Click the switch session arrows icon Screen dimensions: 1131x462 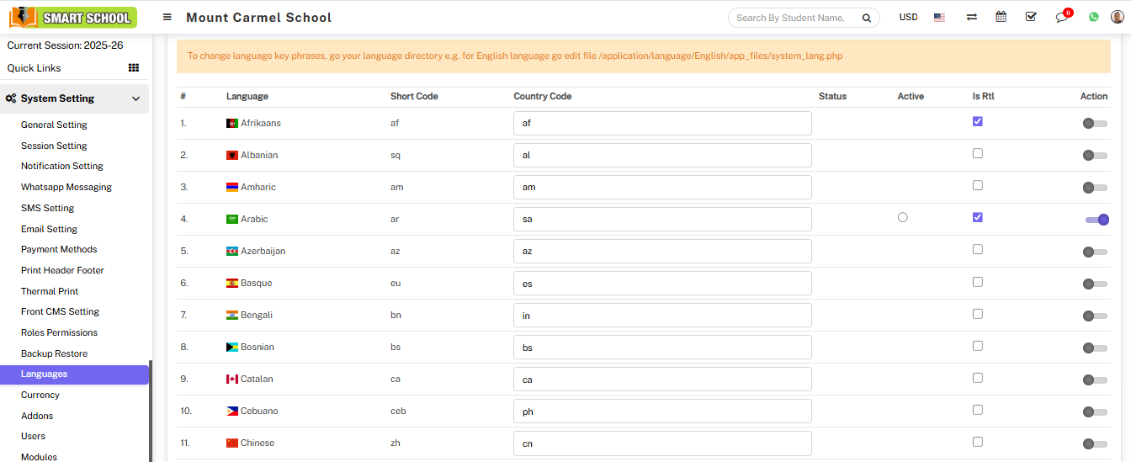point(971,17)
